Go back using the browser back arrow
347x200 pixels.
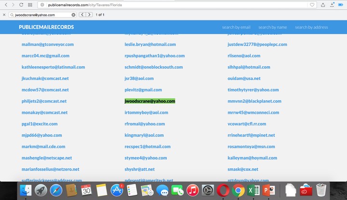(6, 5)
